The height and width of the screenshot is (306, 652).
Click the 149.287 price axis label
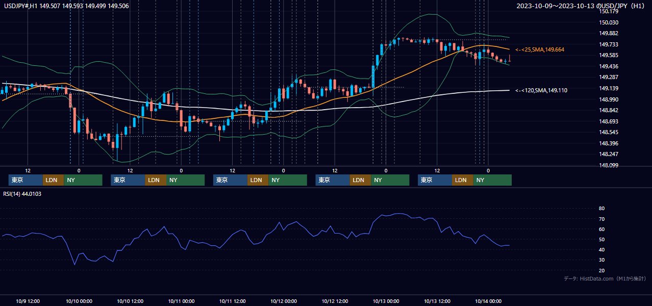pyautogui.click(x=609, y=77)
